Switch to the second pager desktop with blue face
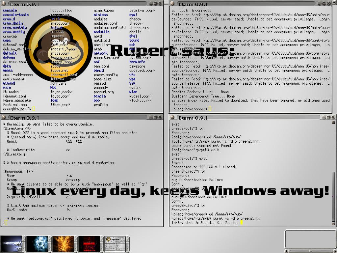 (37, 244)
